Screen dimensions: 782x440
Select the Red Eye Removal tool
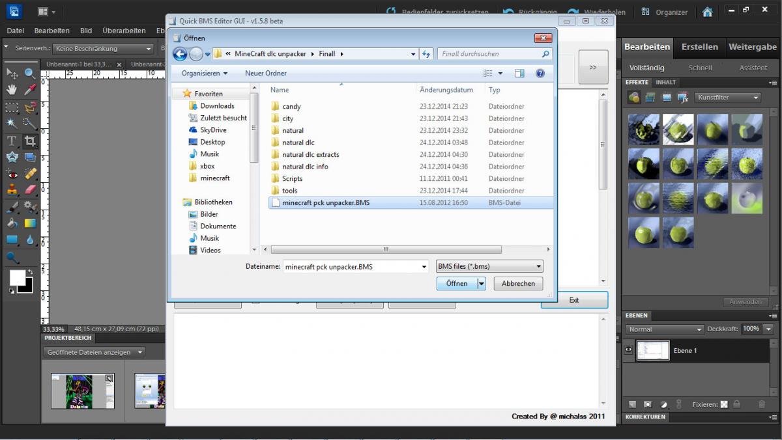(12, 174)
